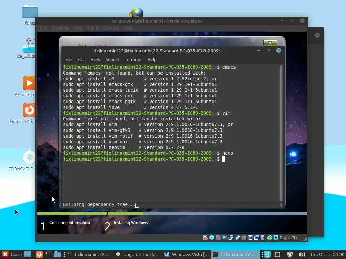Open the FRTMCXFRE disc desktop icon
Image resolution: width=346 pixels, height=259 pixels.
click(29, 157)
